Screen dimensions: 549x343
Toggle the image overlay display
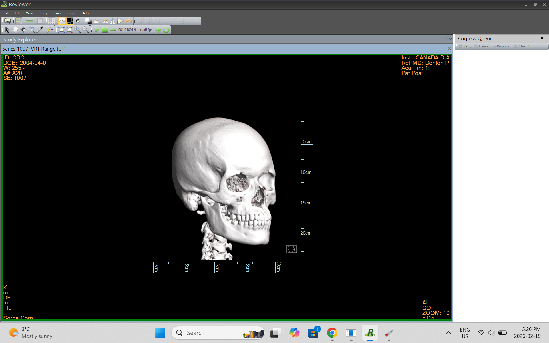point(70,21)
